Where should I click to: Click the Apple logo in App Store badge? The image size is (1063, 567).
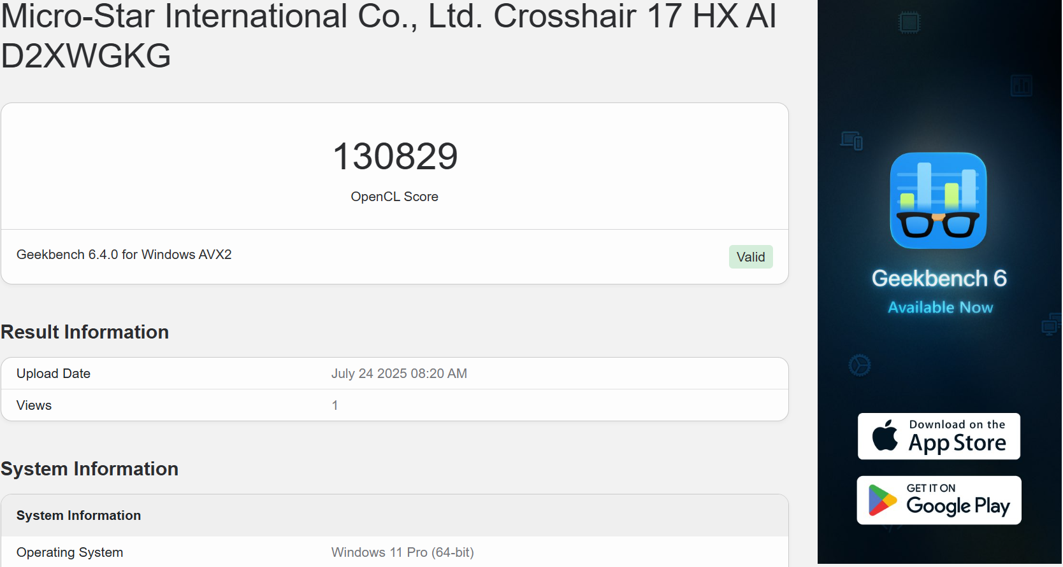[x=885, y=435]
